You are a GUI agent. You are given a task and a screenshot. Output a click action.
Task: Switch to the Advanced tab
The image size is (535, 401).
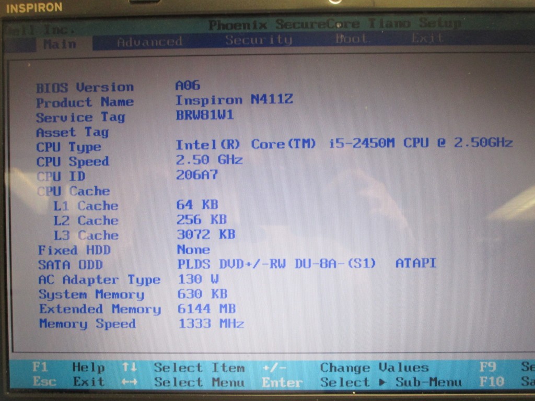point(149,42)
